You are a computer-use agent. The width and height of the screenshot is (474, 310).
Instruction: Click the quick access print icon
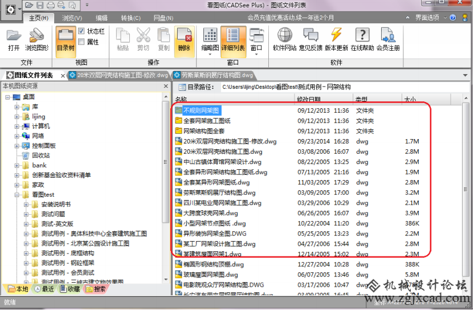tap(51, 5)
